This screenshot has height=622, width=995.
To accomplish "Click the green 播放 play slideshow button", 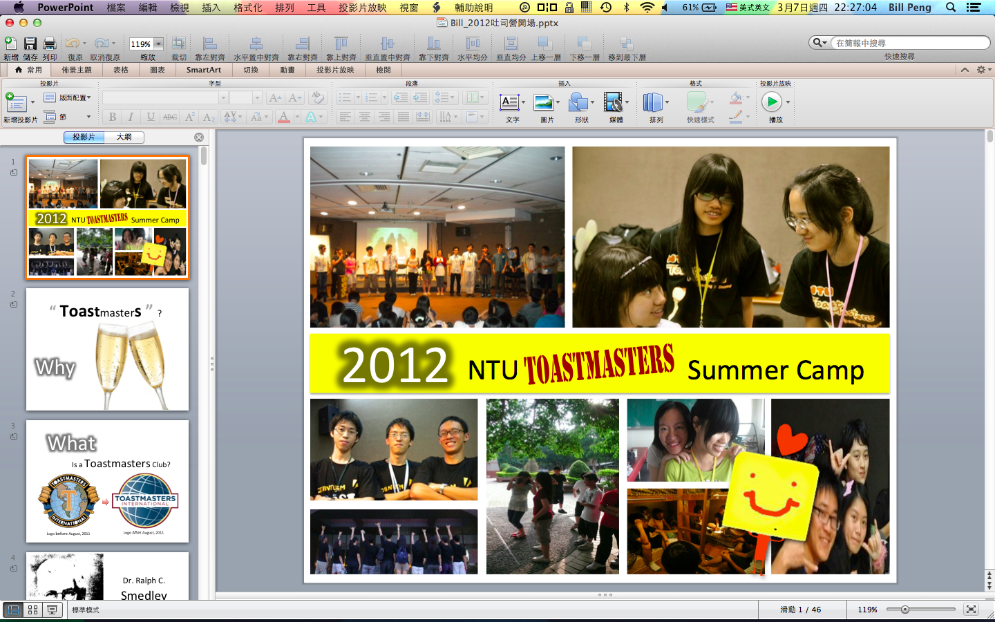I will click(772, 102).
